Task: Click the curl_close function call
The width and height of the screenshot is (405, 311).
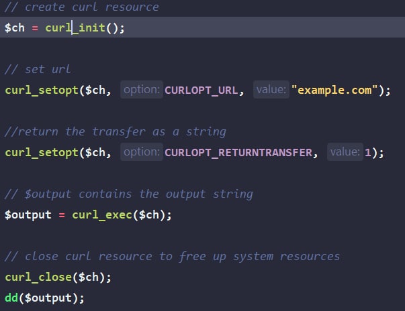Action: (38, 277)
